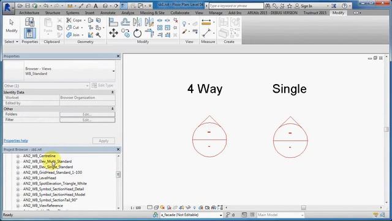Select the Array tool
Screen dimensions: 392x221
(x=160, y=28)
